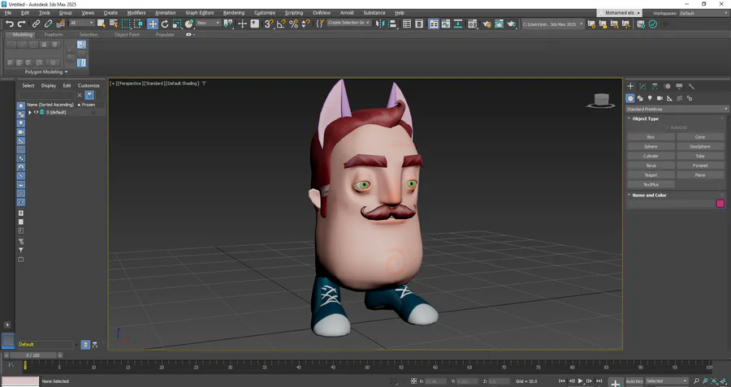Activate the Select and Scale tool
The height and width of the screenshot is (387, 731).
(177, 24)
